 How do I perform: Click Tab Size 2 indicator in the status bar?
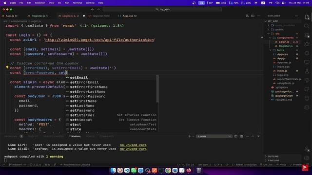pos(204,165)
